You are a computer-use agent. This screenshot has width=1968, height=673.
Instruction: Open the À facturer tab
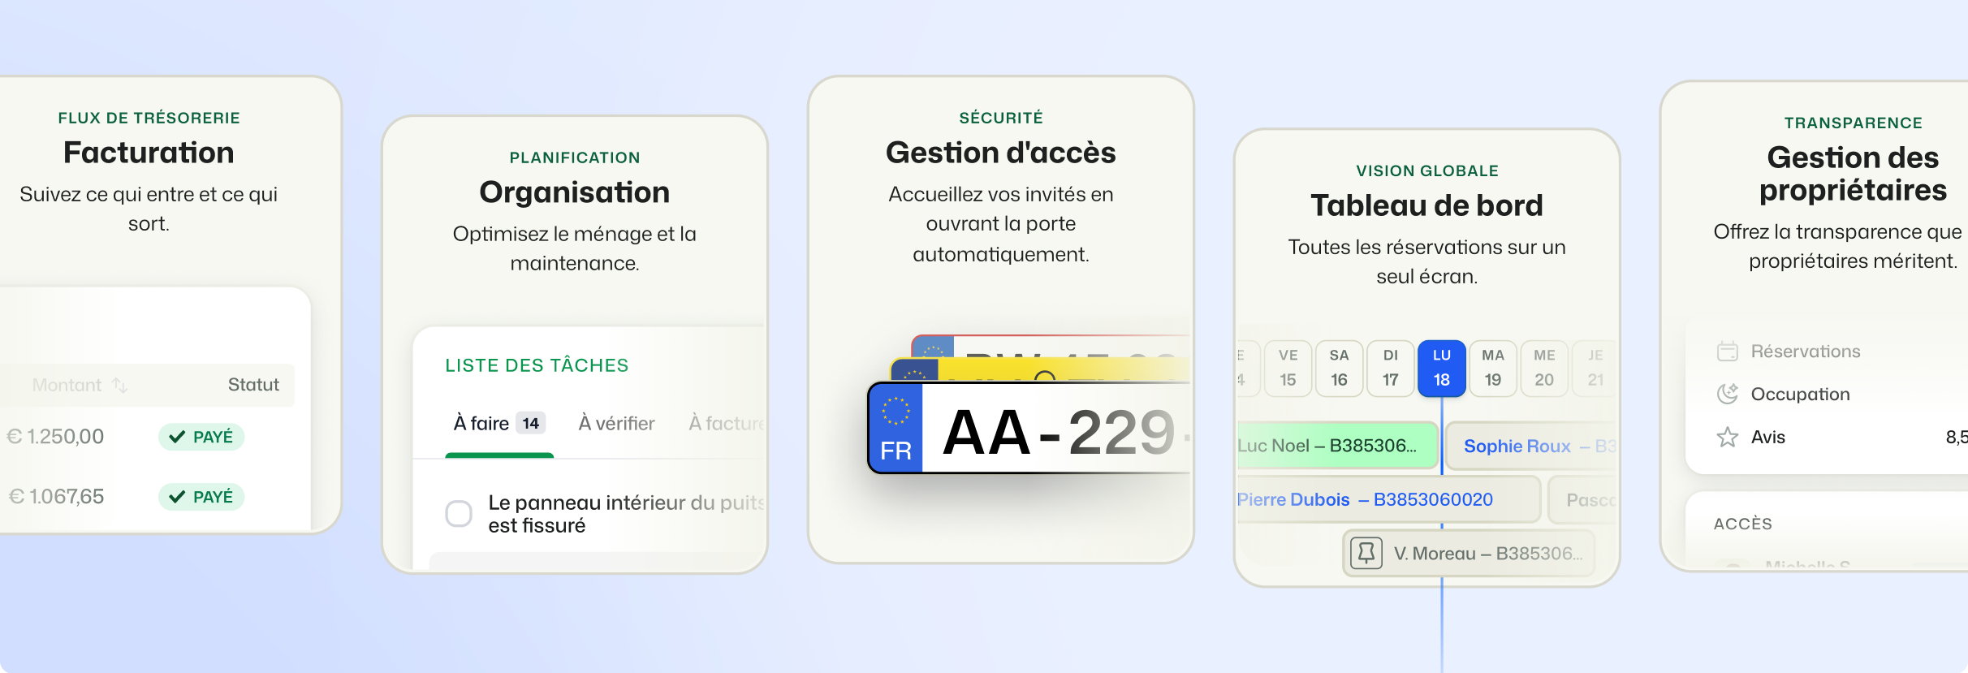point(725,423)
